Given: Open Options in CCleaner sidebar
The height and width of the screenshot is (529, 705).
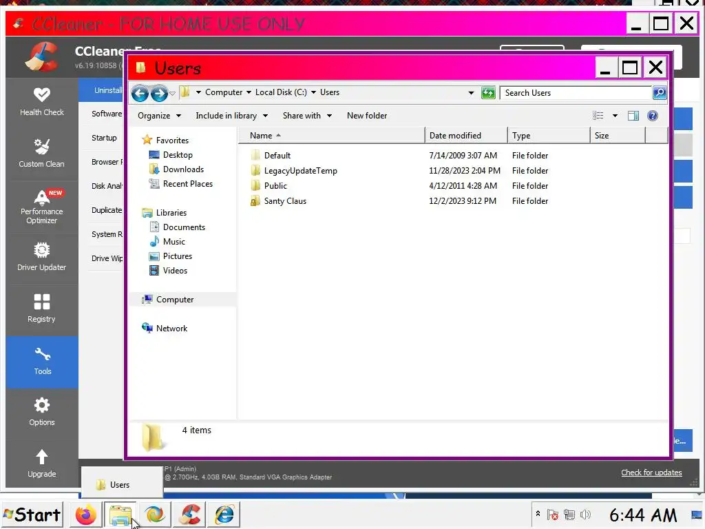Looking at the screenshot, I should point(42,413).
